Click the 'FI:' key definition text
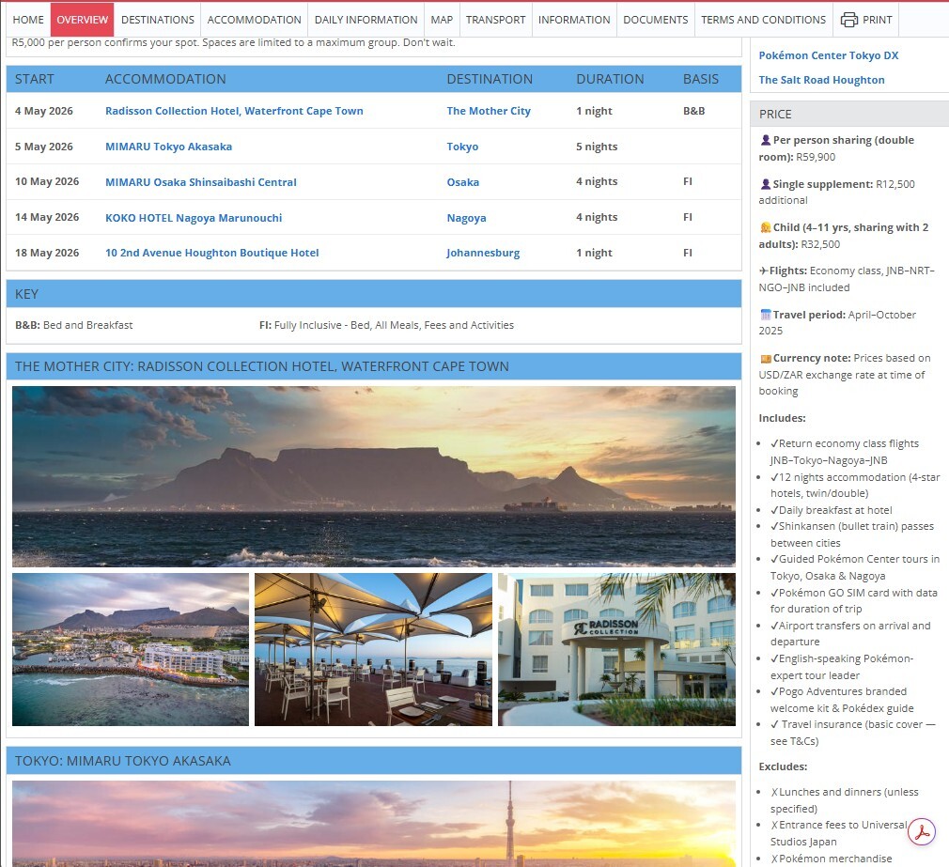 coord(386,325)
